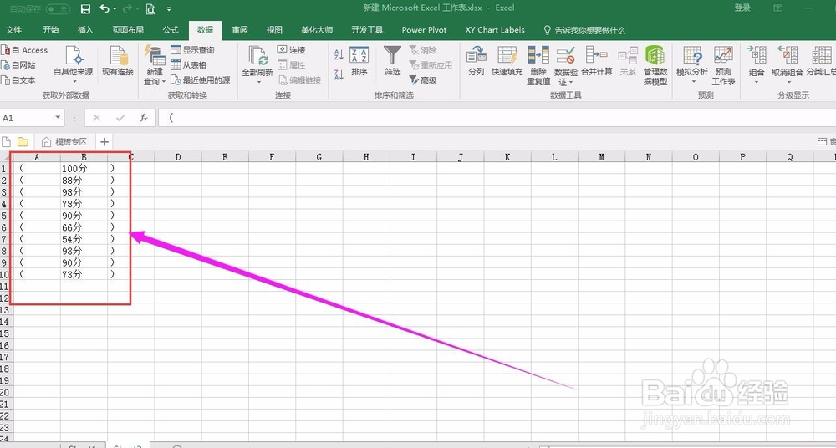
Task: Open the 文件 tab
Action: (x=14, y=30)
